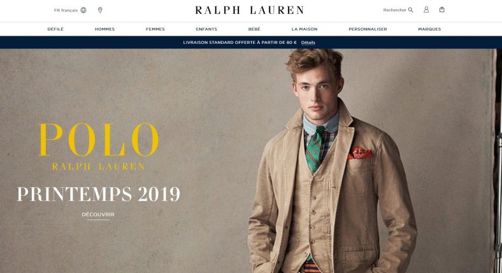Screen dimensions: 502x273
Task: Select FR français language selector
Action: [70, 10]
